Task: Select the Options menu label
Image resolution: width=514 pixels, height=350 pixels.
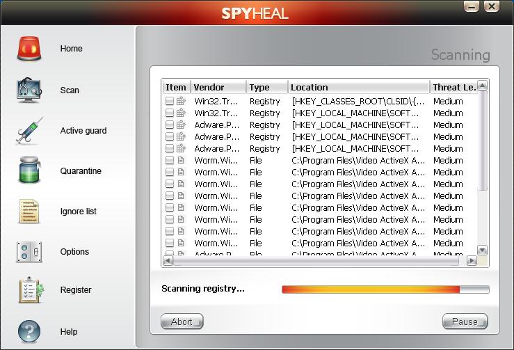Action: click(74, 252)
